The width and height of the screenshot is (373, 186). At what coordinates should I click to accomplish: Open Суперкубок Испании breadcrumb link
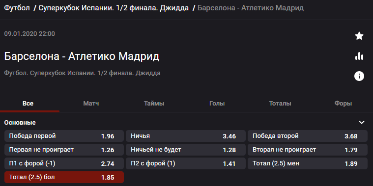click(114, 8)
